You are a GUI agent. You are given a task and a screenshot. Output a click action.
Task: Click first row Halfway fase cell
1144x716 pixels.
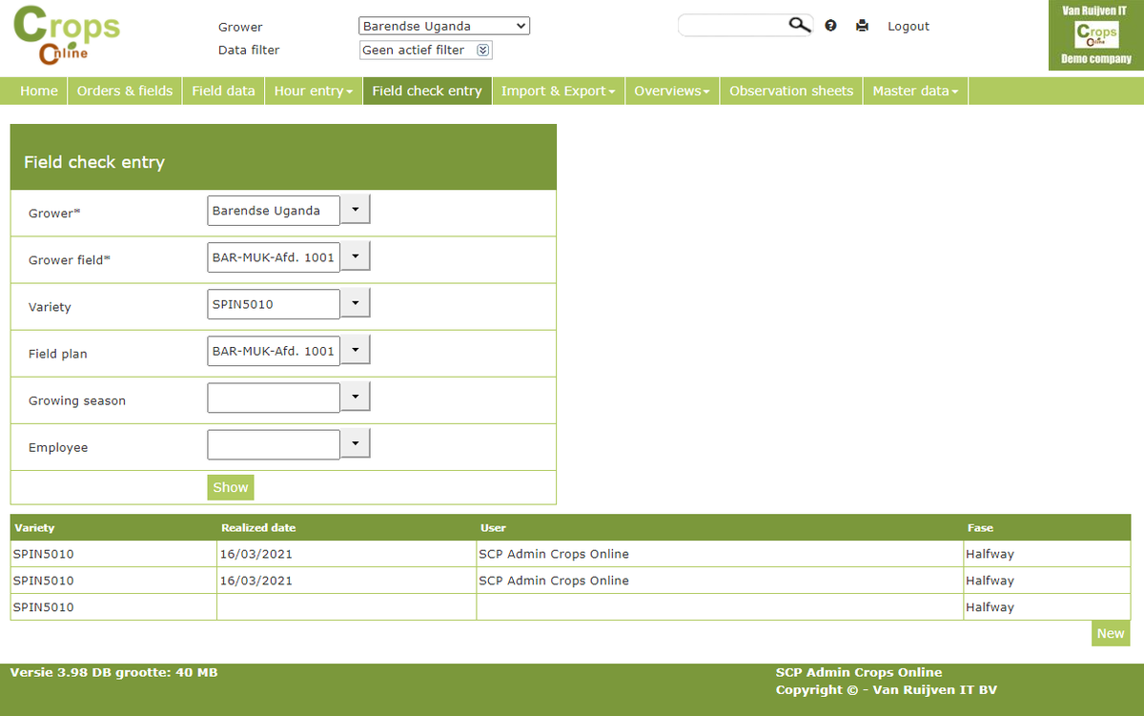(1047, 554)
